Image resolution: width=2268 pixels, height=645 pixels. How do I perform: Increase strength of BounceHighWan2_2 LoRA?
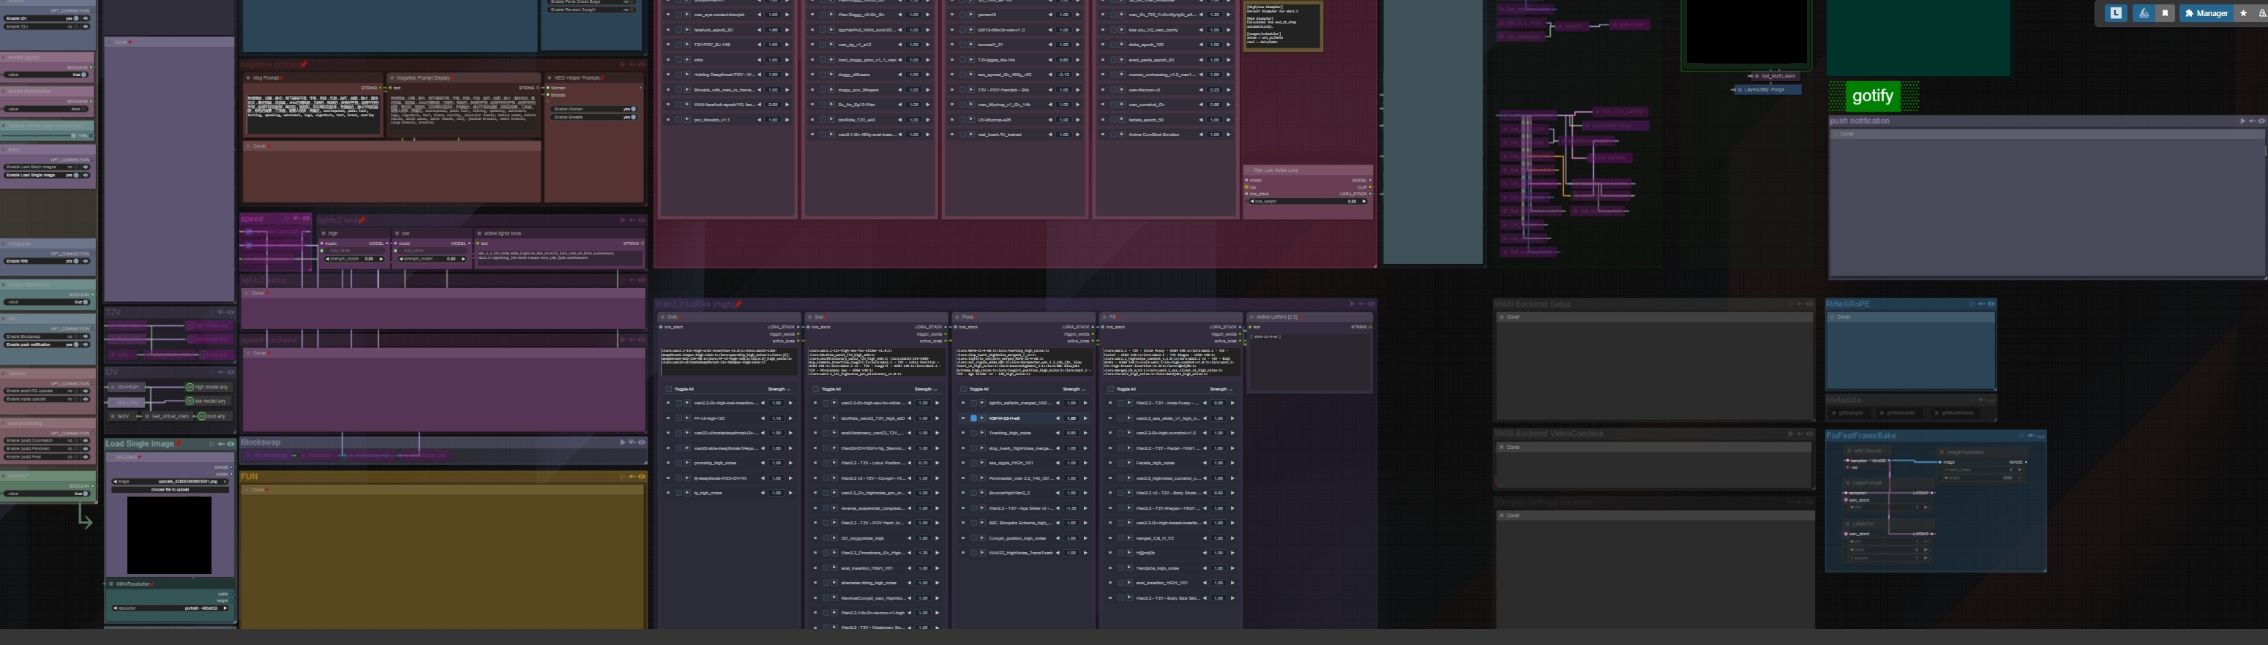[x=1085, y=493]
